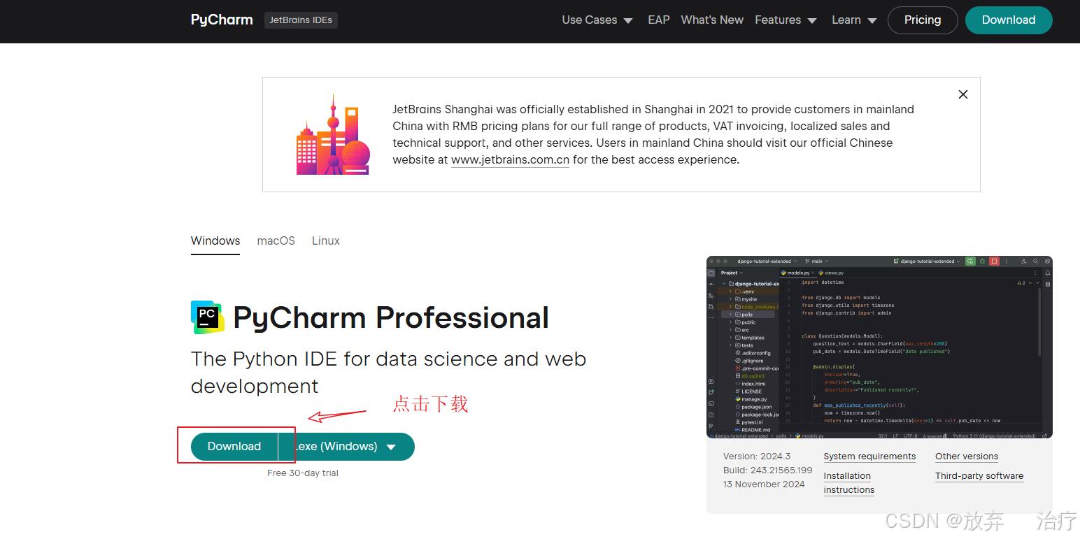Open What's New page
This screenshot has width=1080, height=539.
[712, 20]
